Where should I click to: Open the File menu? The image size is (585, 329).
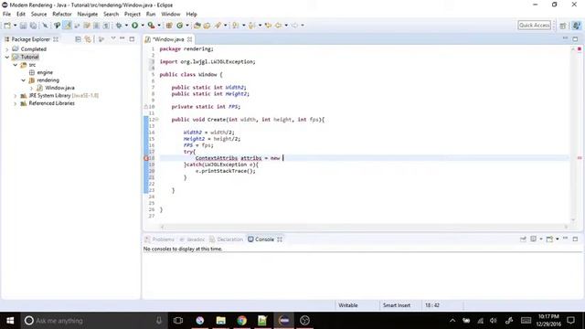[x=6, y=15]
